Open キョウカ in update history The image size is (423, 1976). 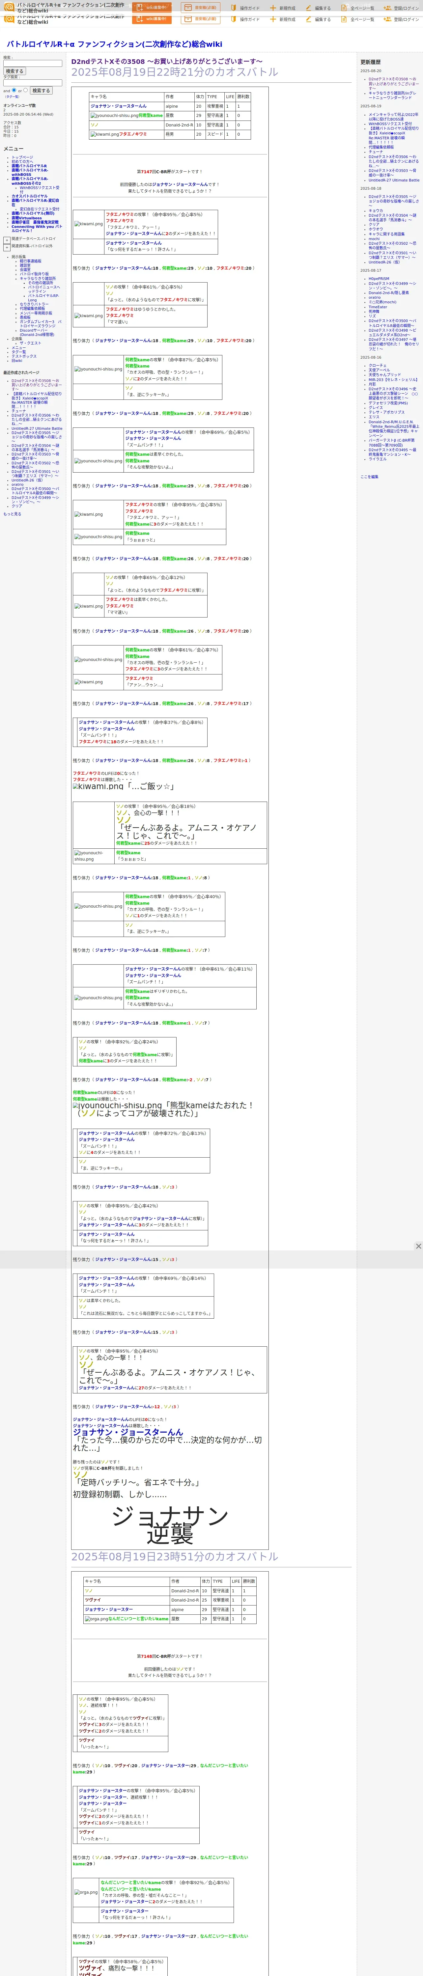[x=376, y=211]
